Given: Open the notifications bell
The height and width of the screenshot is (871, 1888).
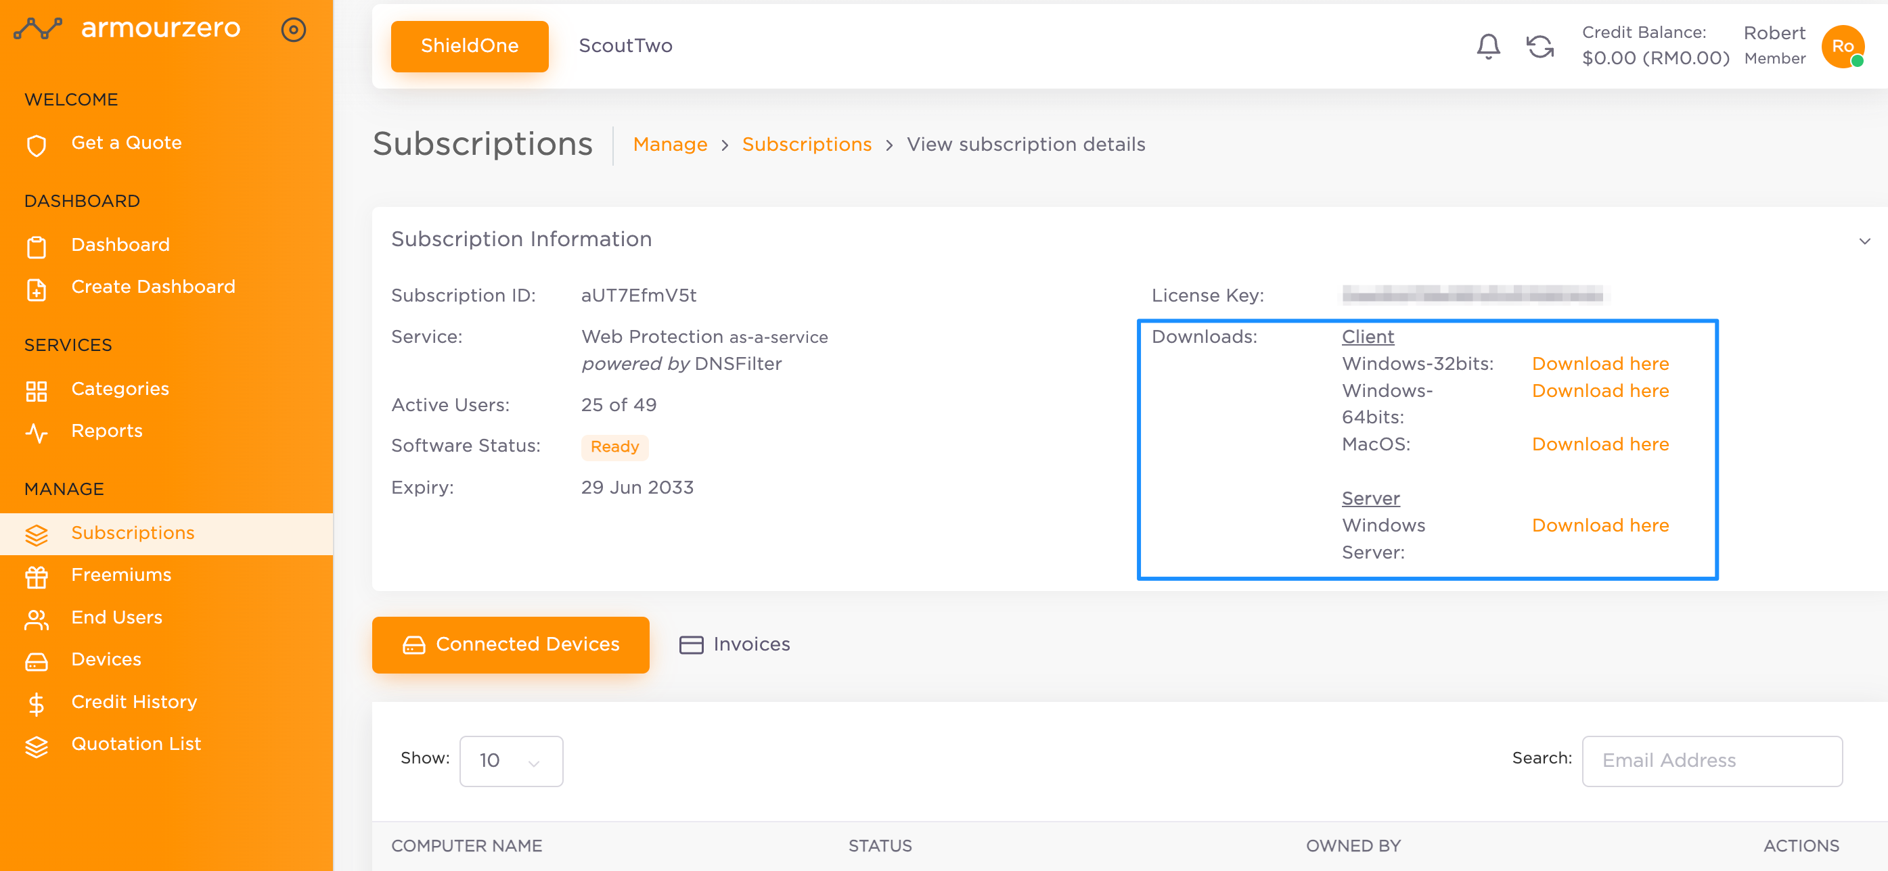Looking at the screenshot, I should 1488,46.
